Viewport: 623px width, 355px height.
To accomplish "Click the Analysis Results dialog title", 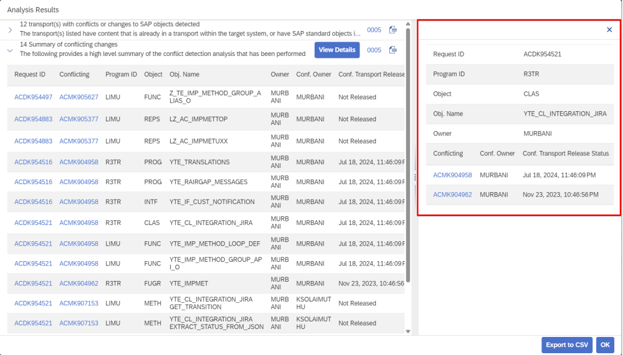I will 33,9.
